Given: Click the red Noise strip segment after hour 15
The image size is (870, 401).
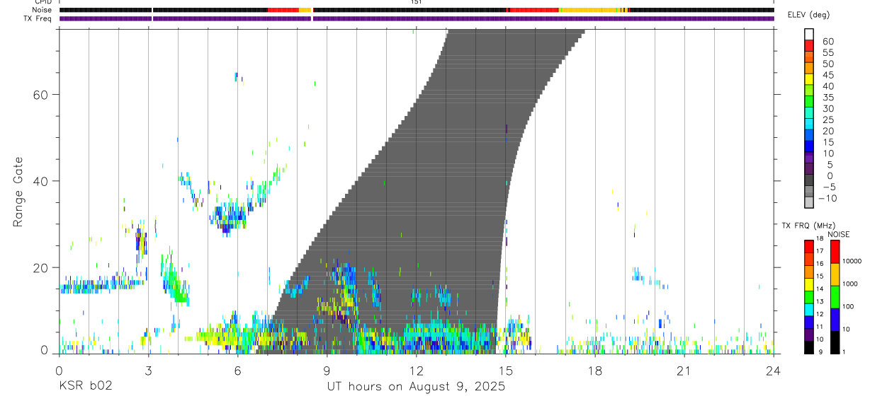Looking at the screenshot, I should 534,10.
